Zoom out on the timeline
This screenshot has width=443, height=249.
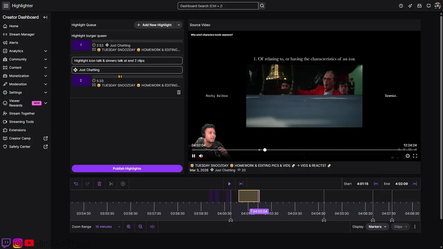[x=141, y=227]
